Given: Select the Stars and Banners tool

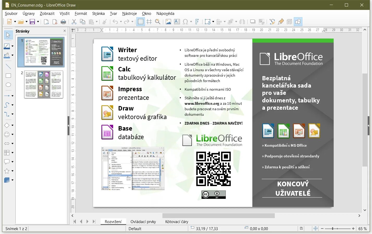Looking at the screenshot, I should coord(7,171).
